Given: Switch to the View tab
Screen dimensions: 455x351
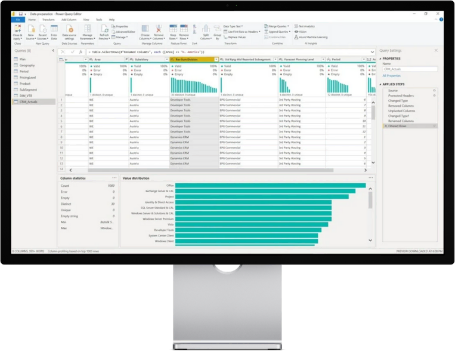Looking at the screenshot, I should (x=86, y=20).
